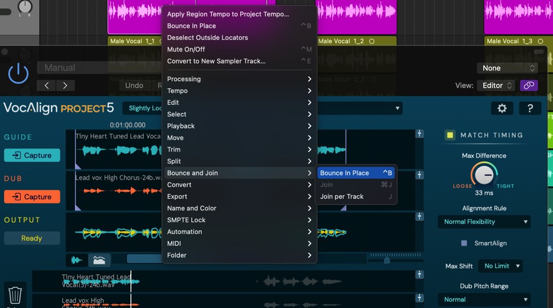Click the trash delete icon

tap(15, 294)
